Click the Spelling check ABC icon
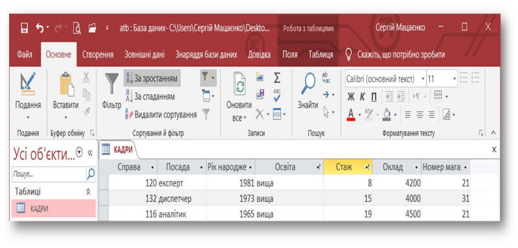The width and height of the screenshot is (518, 248). point(277,95)
